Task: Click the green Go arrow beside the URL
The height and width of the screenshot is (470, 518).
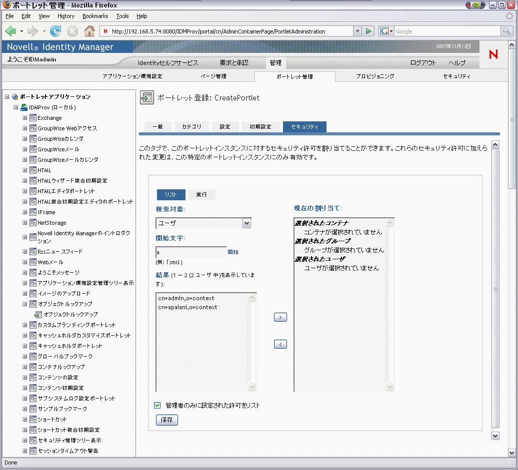Action: coord(368,31)
